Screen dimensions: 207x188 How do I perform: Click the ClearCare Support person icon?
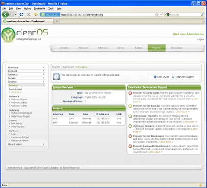point(173,77)
